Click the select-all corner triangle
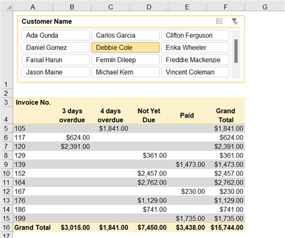 (x=9, y=7)
